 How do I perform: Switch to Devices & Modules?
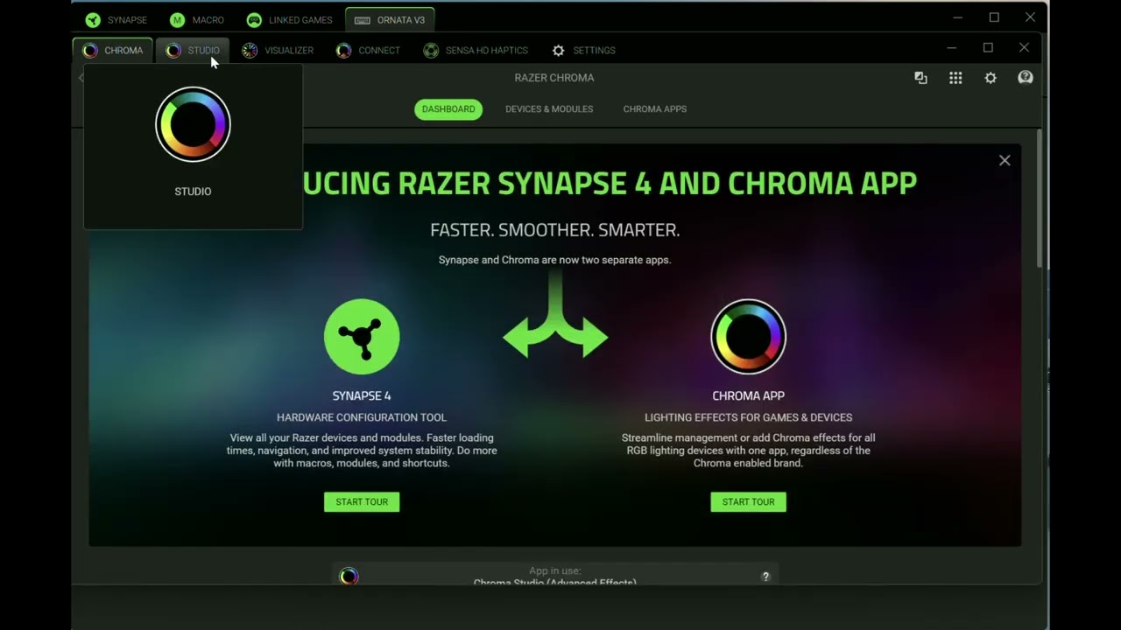pyautogui.click(x=549, y=109)
